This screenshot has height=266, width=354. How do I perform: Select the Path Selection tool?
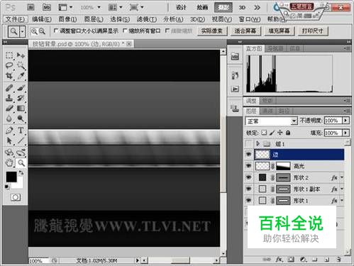pos(9,140)
